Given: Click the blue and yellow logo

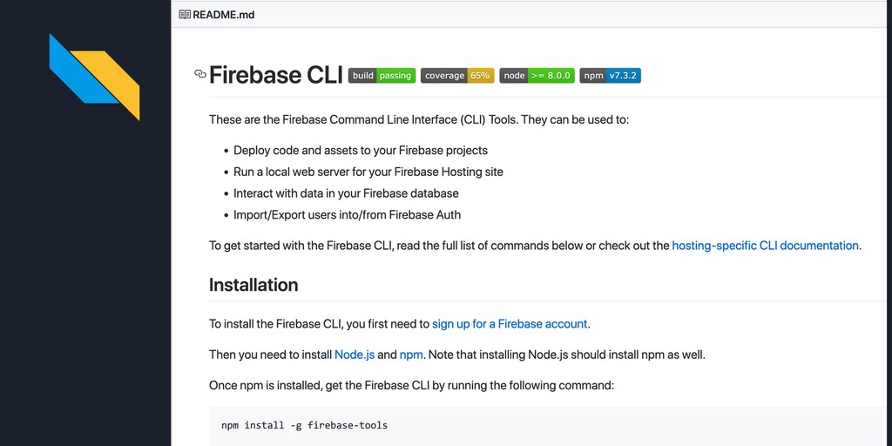Looking at the screenshot, I should tap(94, 77).
